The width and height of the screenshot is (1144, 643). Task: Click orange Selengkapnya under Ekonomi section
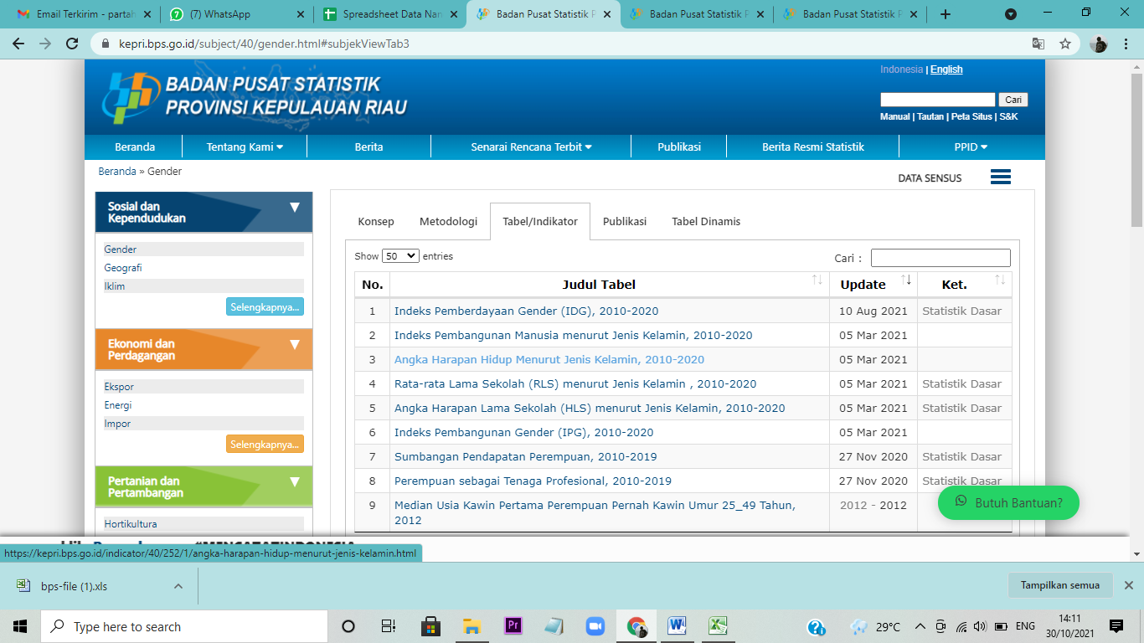(265, 445)
